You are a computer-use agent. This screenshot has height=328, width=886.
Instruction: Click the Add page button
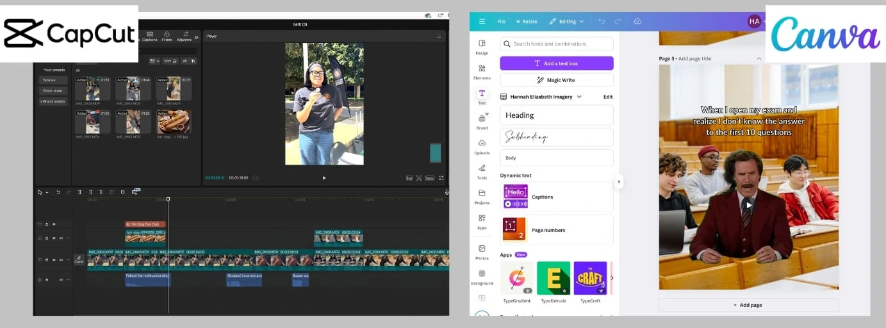point(748,305)
